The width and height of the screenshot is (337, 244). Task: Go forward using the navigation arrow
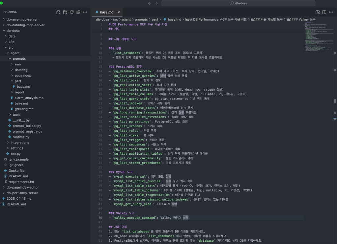click(156, 3)
